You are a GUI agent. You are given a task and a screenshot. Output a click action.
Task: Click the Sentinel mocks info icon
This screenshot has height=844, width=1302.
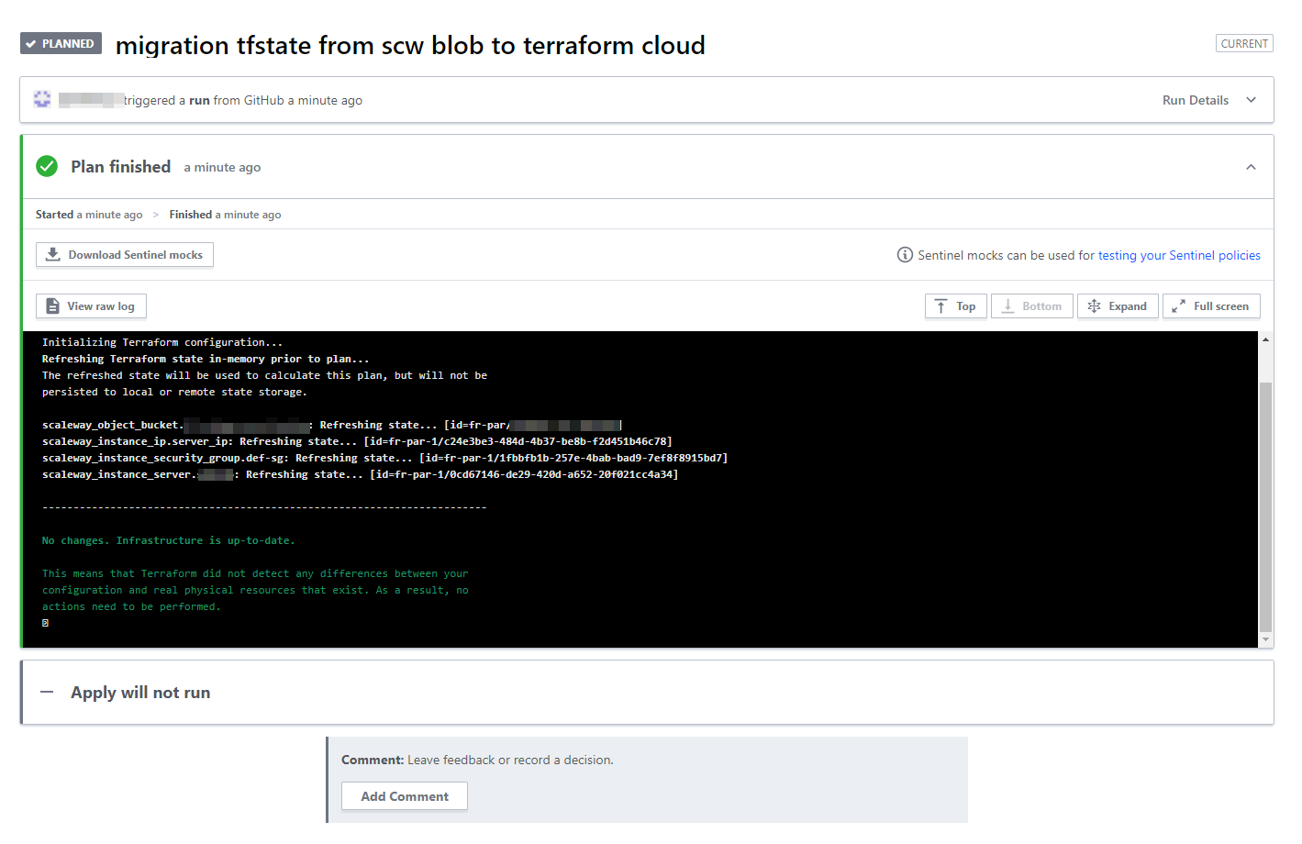pyautogui.click(x=905, y=255)
